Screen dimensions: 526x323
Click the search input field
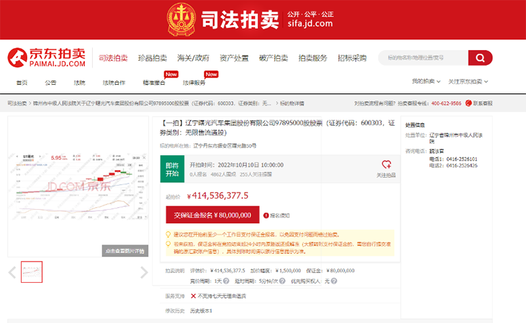click(423, 58)
